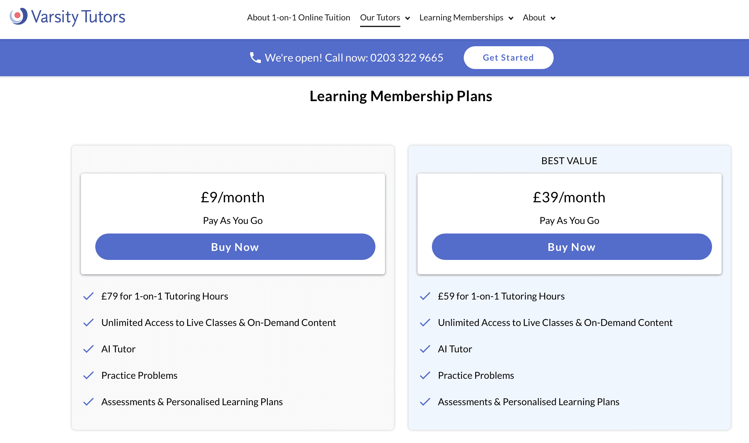
Task: Click the Get Started button
Action: (508, 58)
